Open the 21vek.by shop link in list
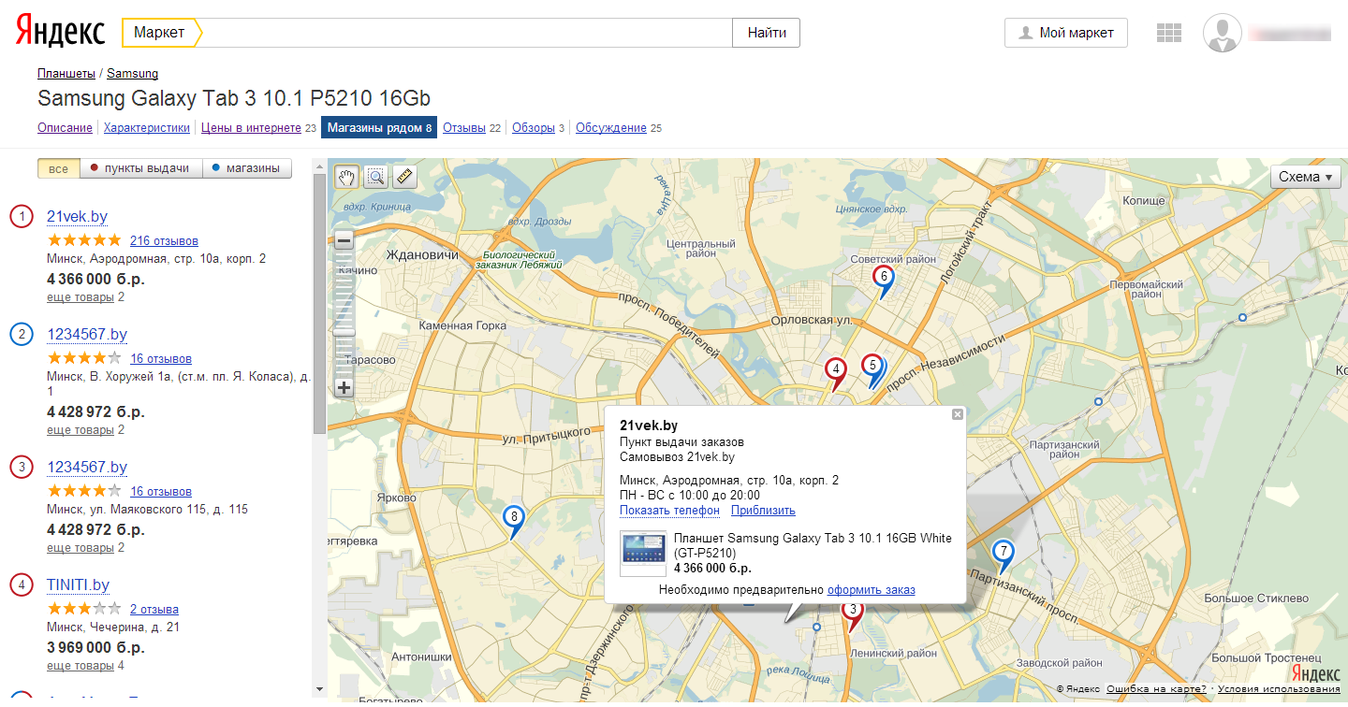This screenshot has width=1348, height=707. click(77, 217)
